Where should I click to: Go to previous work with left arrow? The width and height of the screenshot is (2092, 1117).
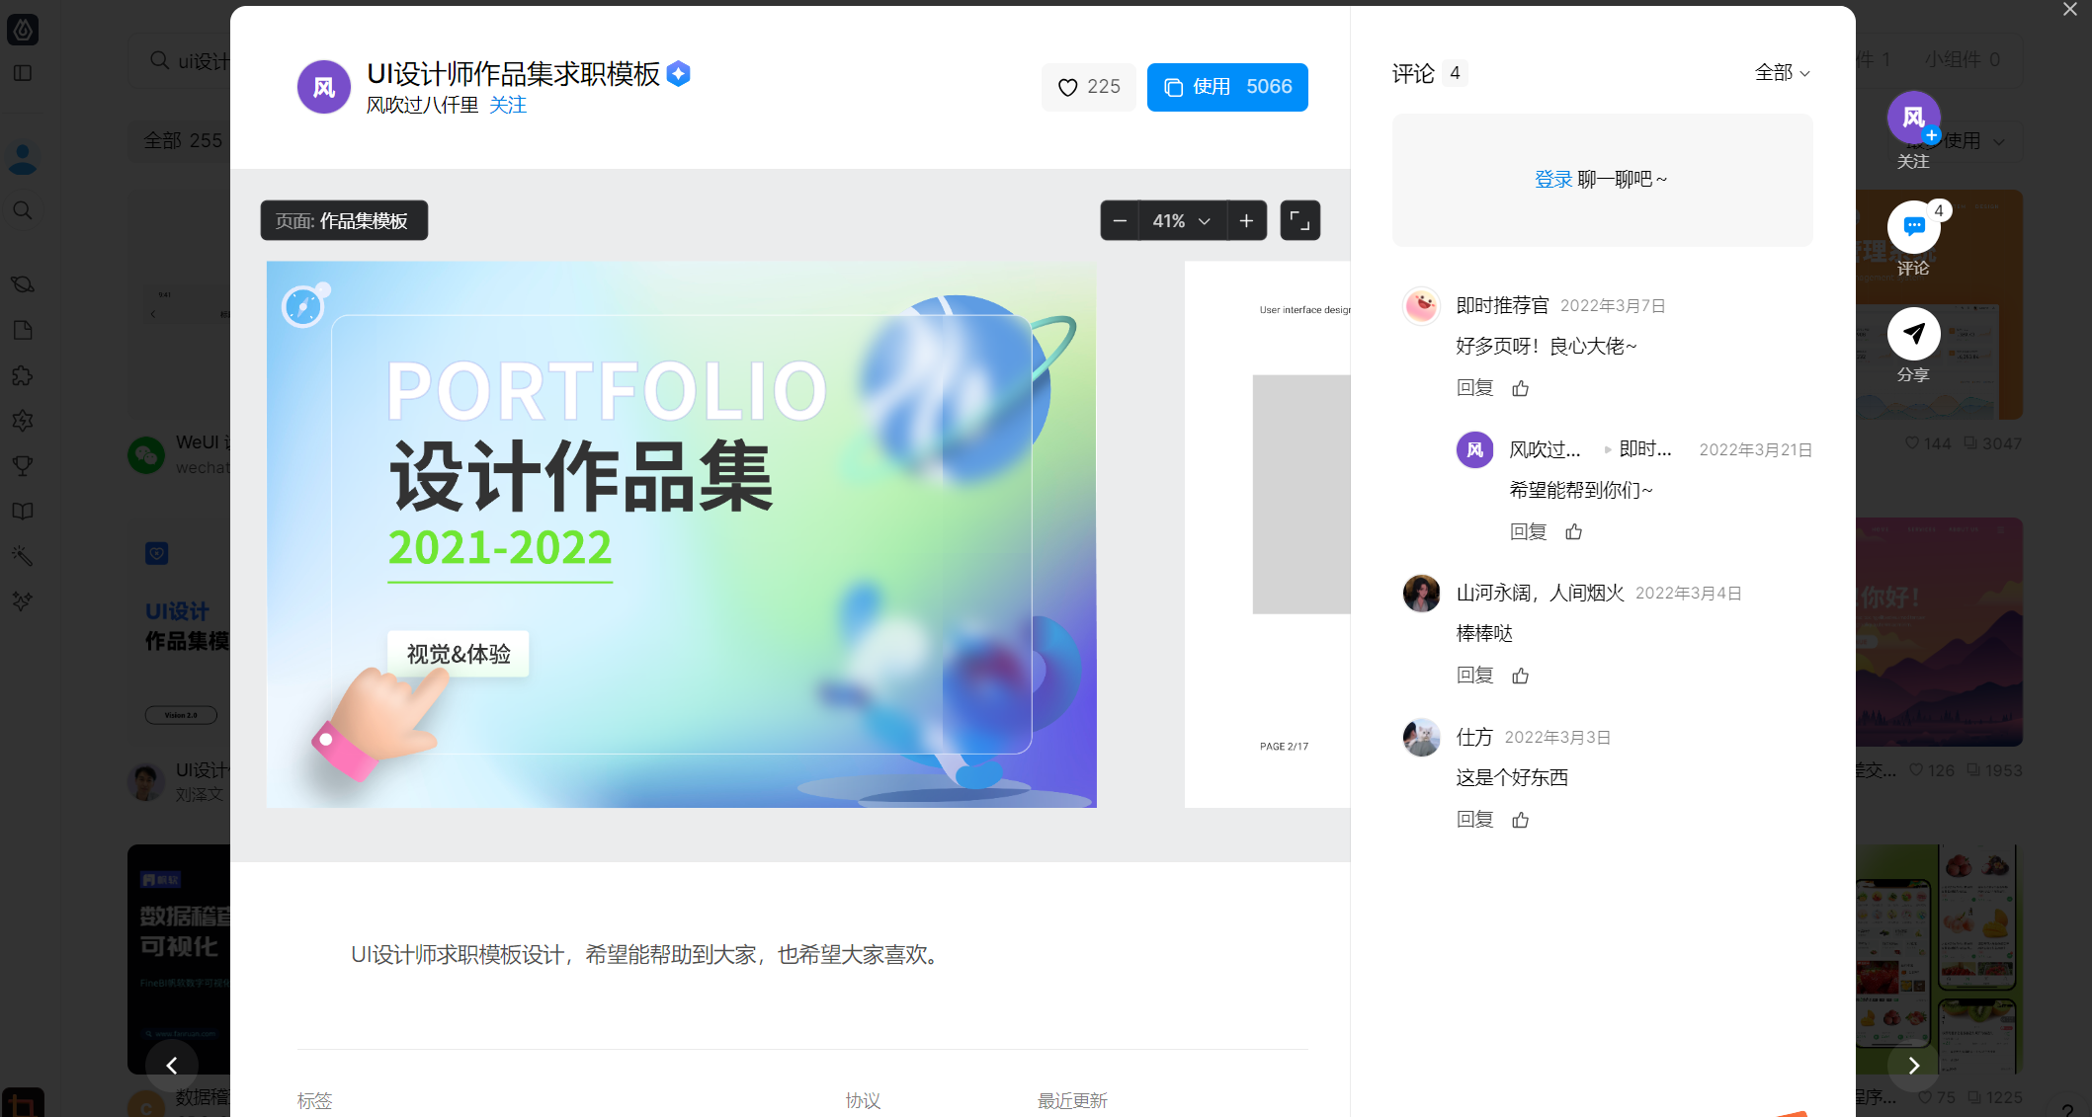point(172,1065)
